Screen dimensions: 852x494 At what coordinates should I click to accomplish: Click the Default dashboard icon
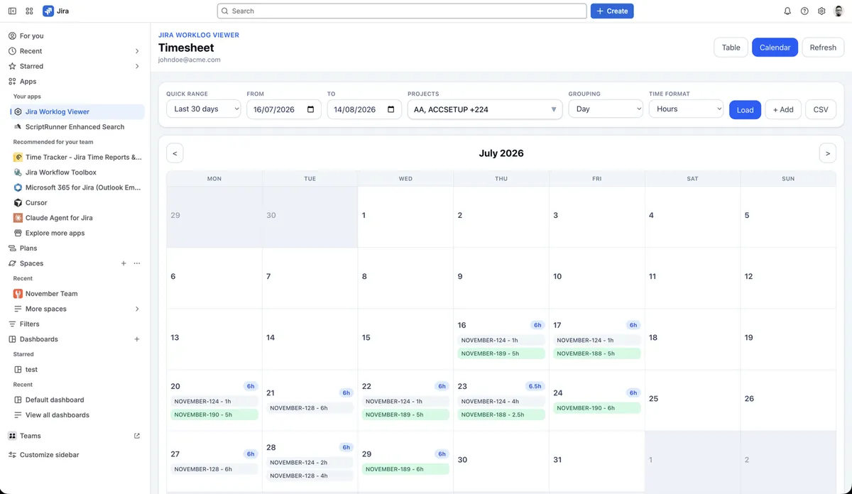click(18, 400)
